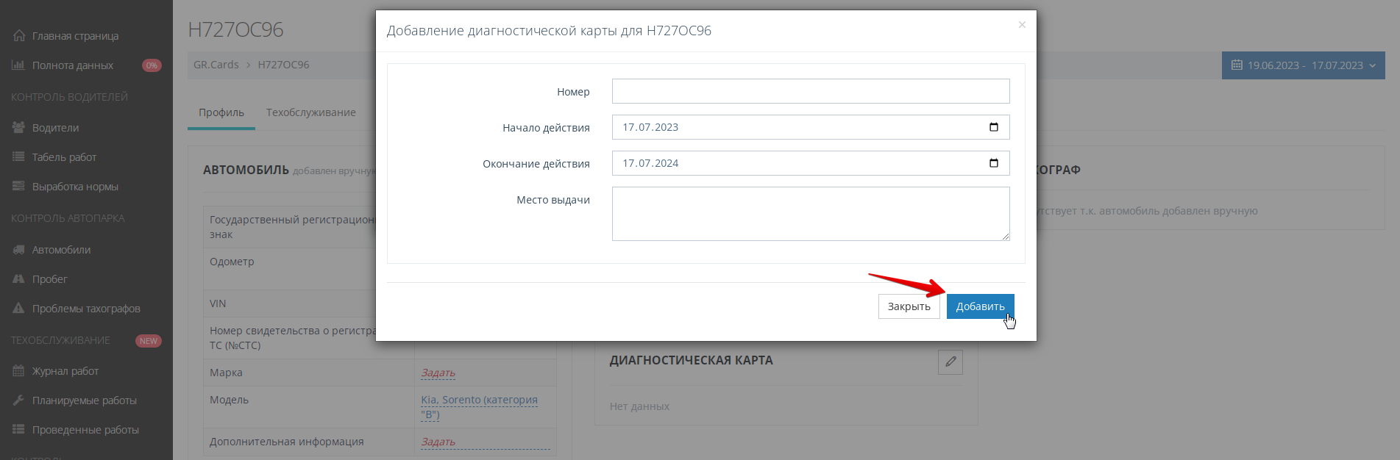Viewport: 1400px width, 460px height.
Task: Expand date range 19.06.2023 - 17.07.2023 dropdown
Action: [x=1303, y=65]
